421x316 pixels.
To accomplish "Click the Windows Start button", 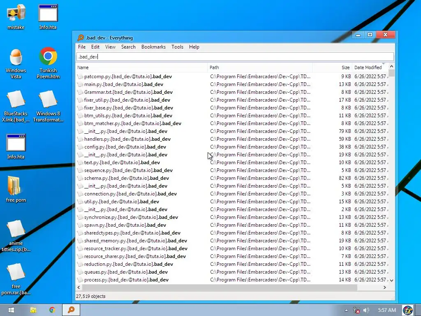I will point(11,310).
